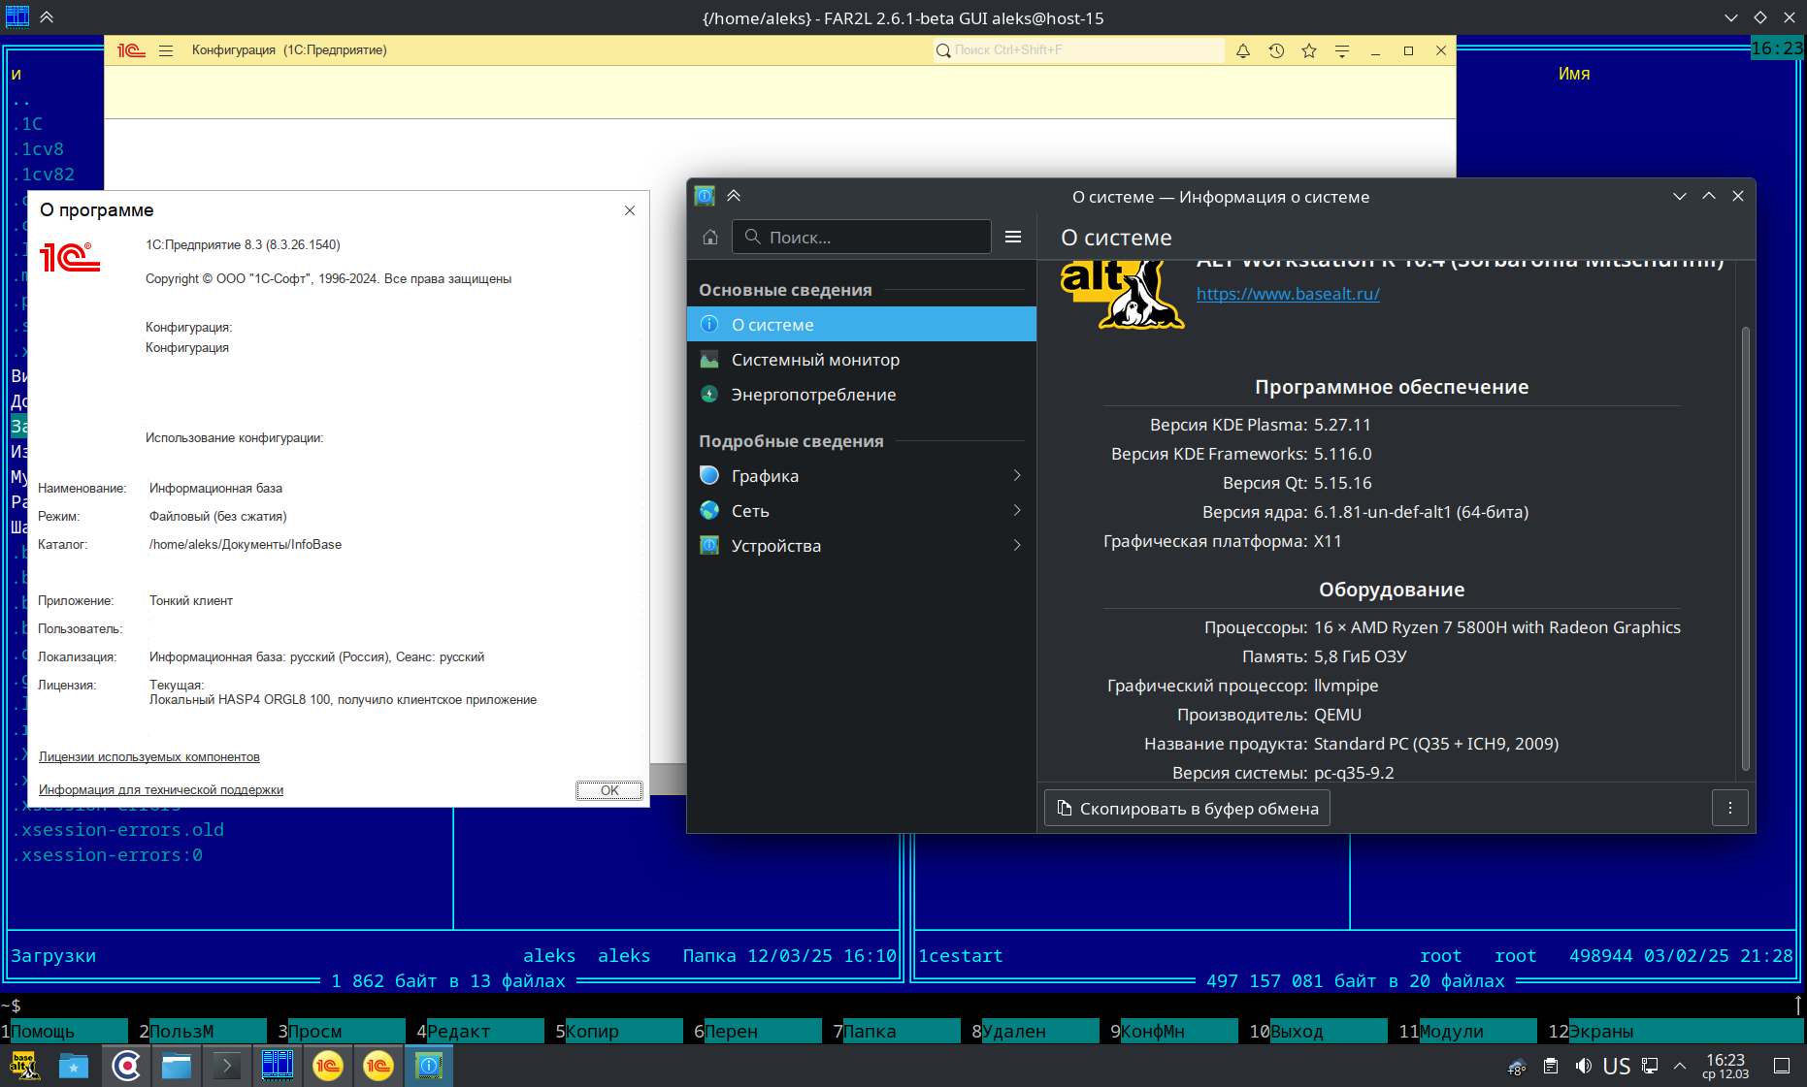Open 1C favorites star icon
Screen dimensions: 1807x1087
point(1309,50)
